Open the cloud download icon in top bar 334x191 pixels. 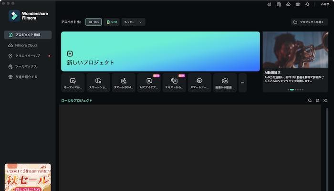coord(288,4)
